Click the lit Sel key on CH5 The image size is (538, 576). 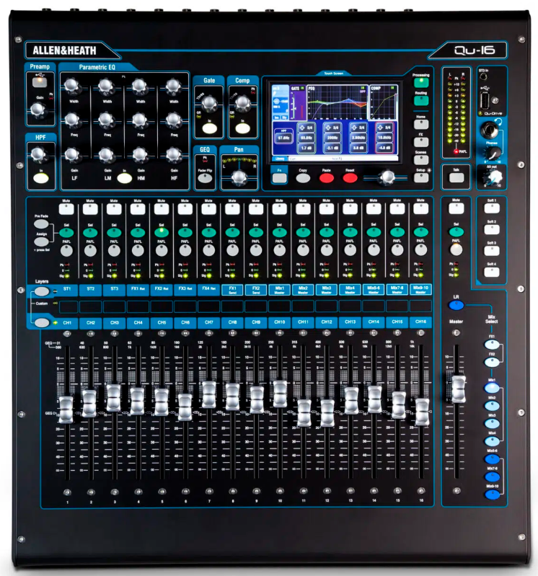162,233
